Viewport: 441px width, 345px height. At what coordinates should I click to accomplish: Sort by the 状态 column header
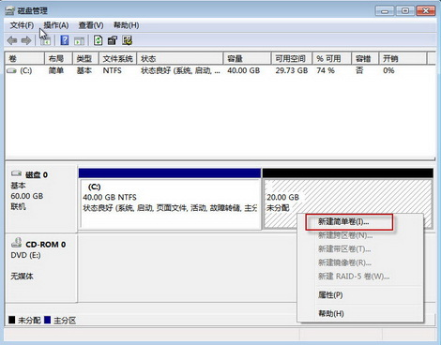point(180,59)
